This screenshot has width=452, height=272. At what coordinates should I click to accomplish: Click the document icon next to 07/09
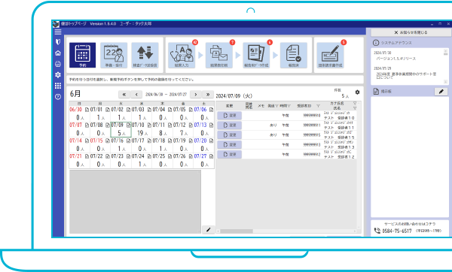click(x=128, y=125)
